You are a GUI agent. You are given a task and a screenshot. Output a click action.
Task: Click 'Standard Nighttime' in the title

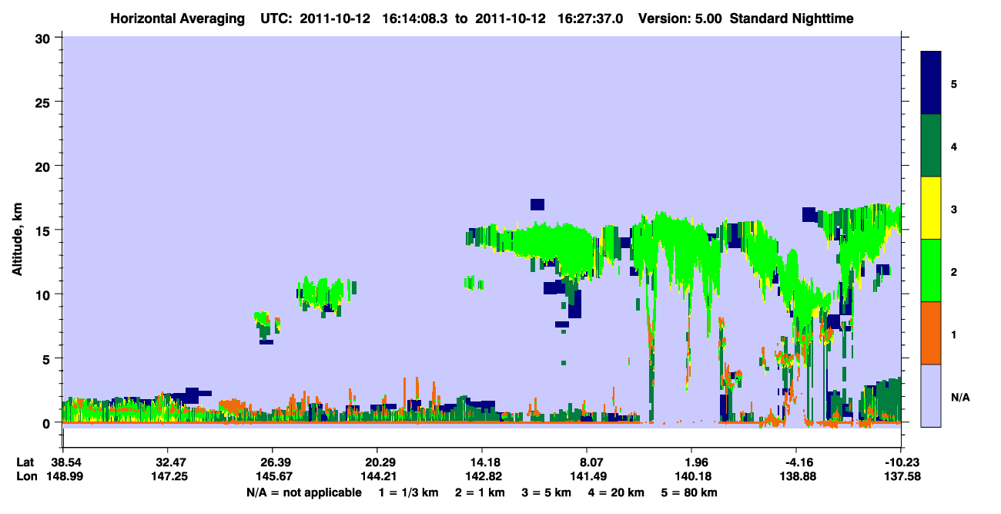[x=792, y=18]
